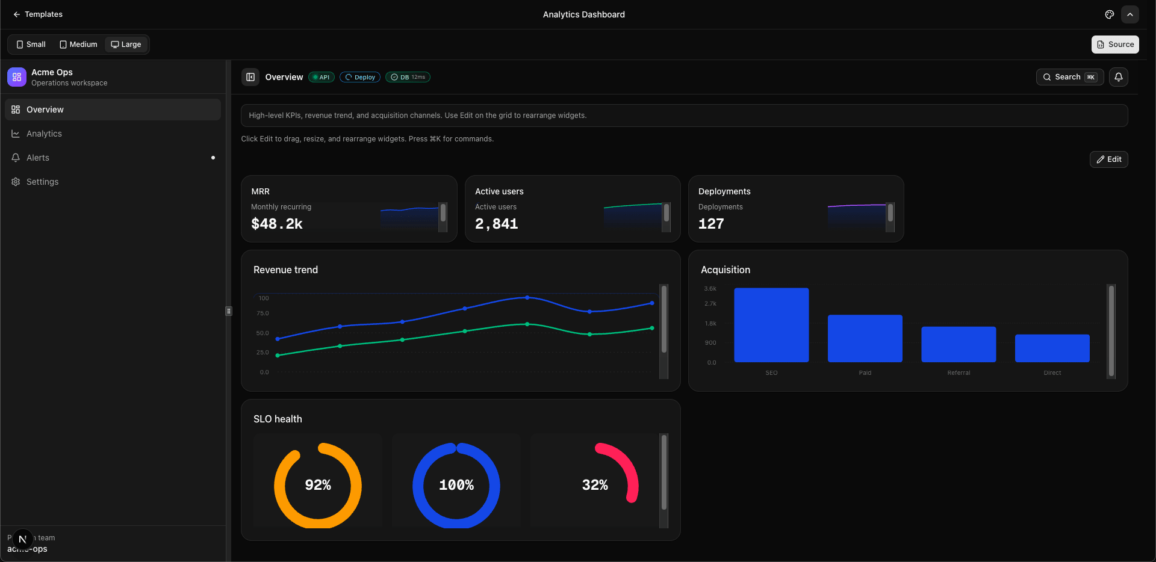1156x562 pixels.
Task: Click the Settings gear icon in sidebar
Action: coord(16,182)
